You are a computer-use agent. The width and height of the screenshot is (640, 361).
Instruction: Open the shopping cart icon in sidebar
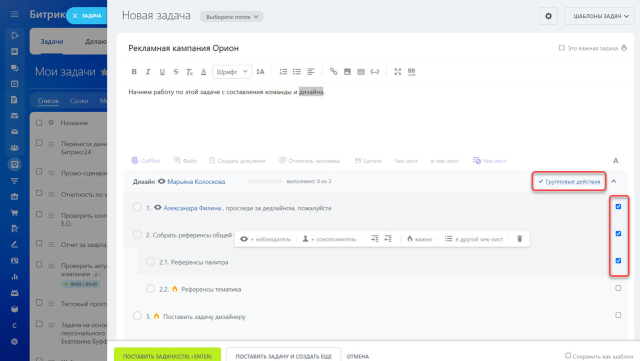pyautogui.click(x=14, y=212)
